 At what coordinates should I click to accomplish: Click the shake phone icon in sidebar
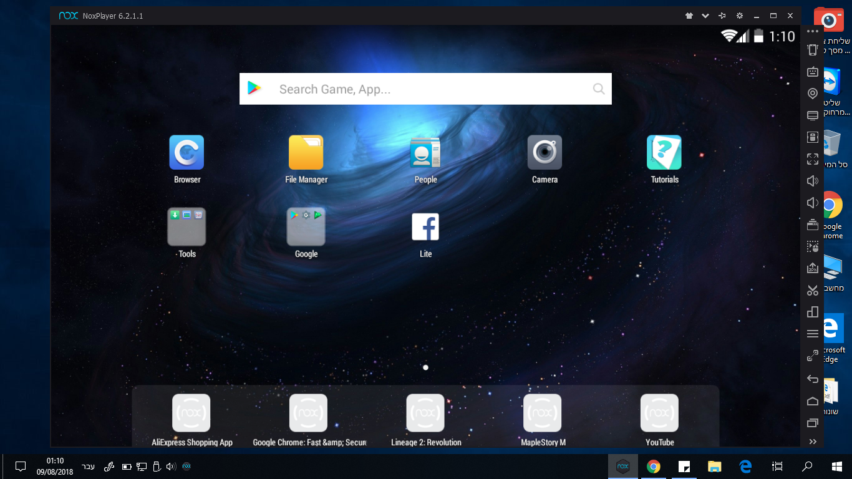coord(812,50)
